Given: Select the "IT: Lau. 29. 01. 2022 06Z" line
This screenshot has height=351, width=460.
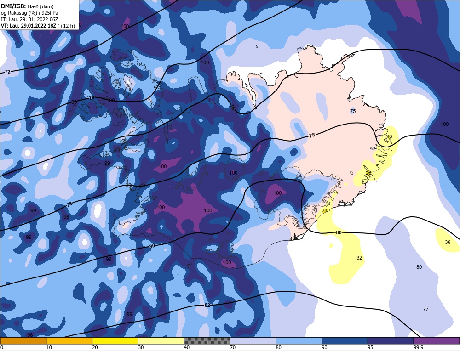Looking at the screenshot, I should 29,19.
